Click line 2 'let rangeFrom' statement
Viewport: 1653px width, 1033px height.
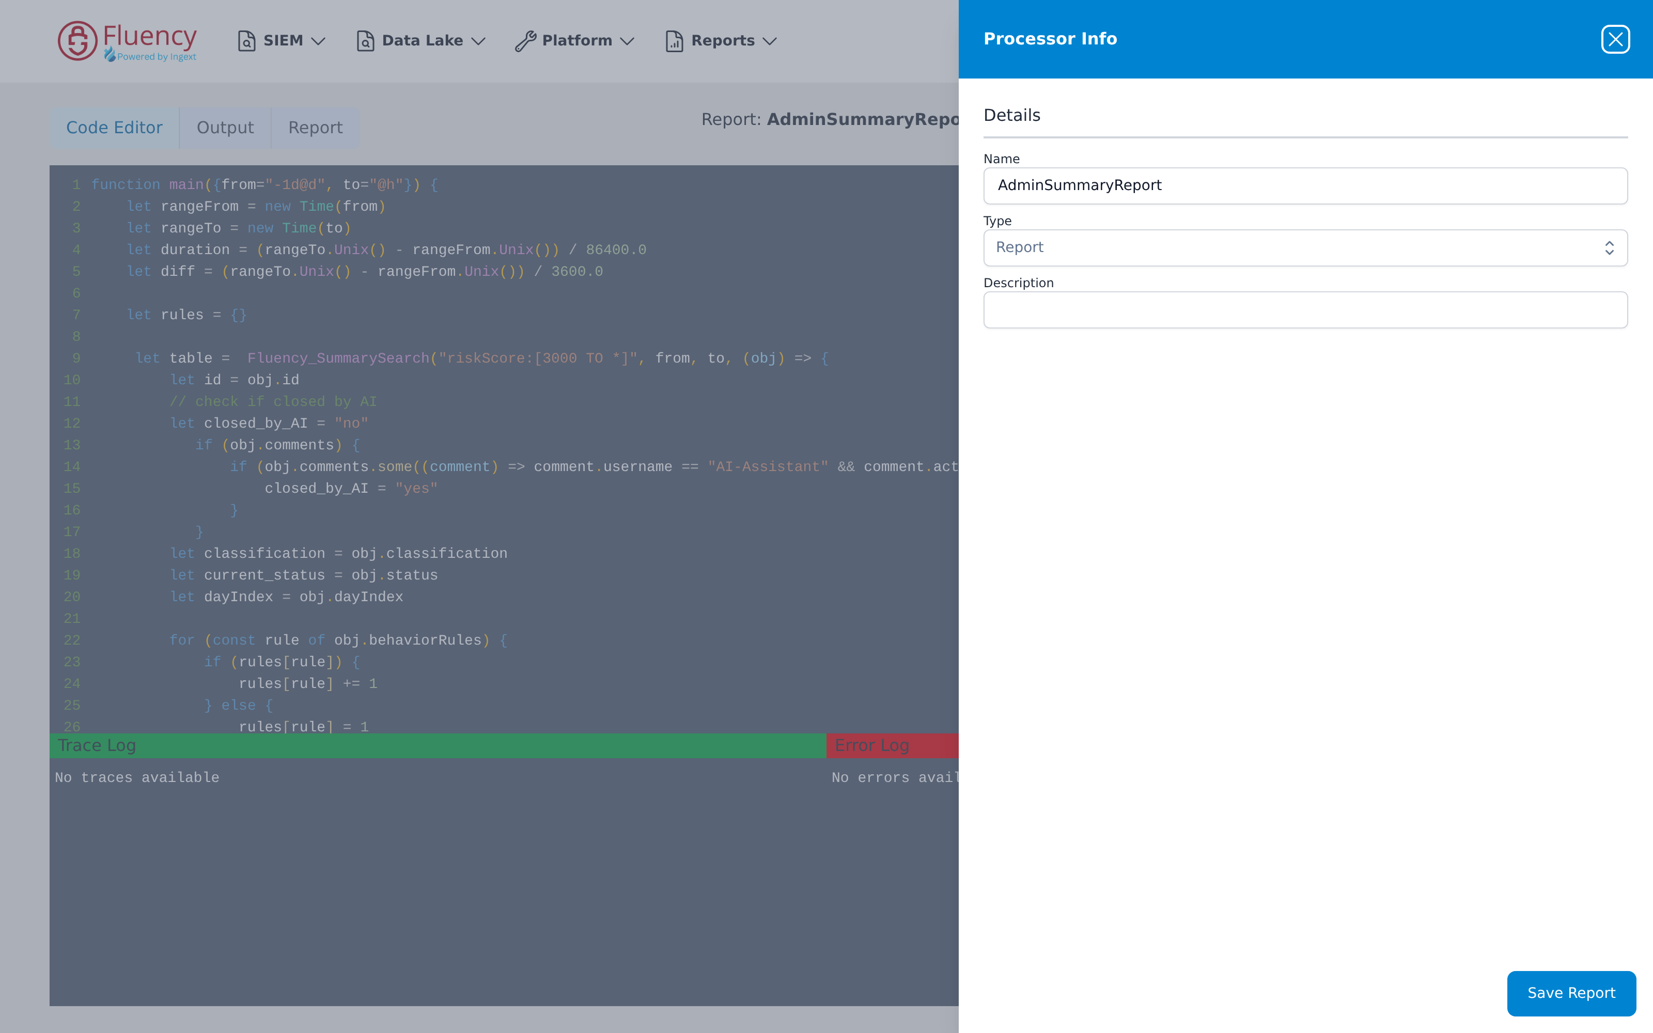pyautogui.click(x=256, y=206)
